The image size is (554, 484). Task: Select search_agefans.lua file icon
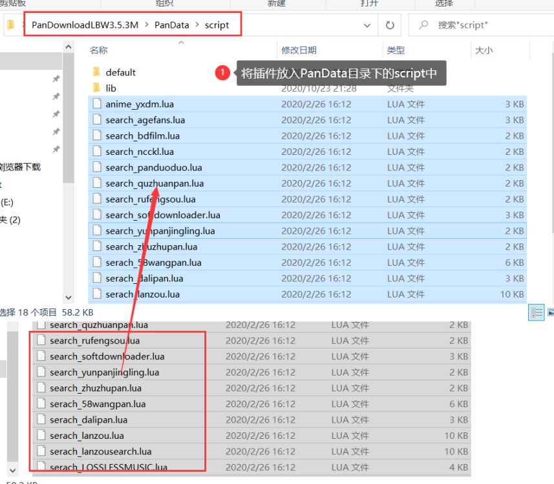point(97,119)
